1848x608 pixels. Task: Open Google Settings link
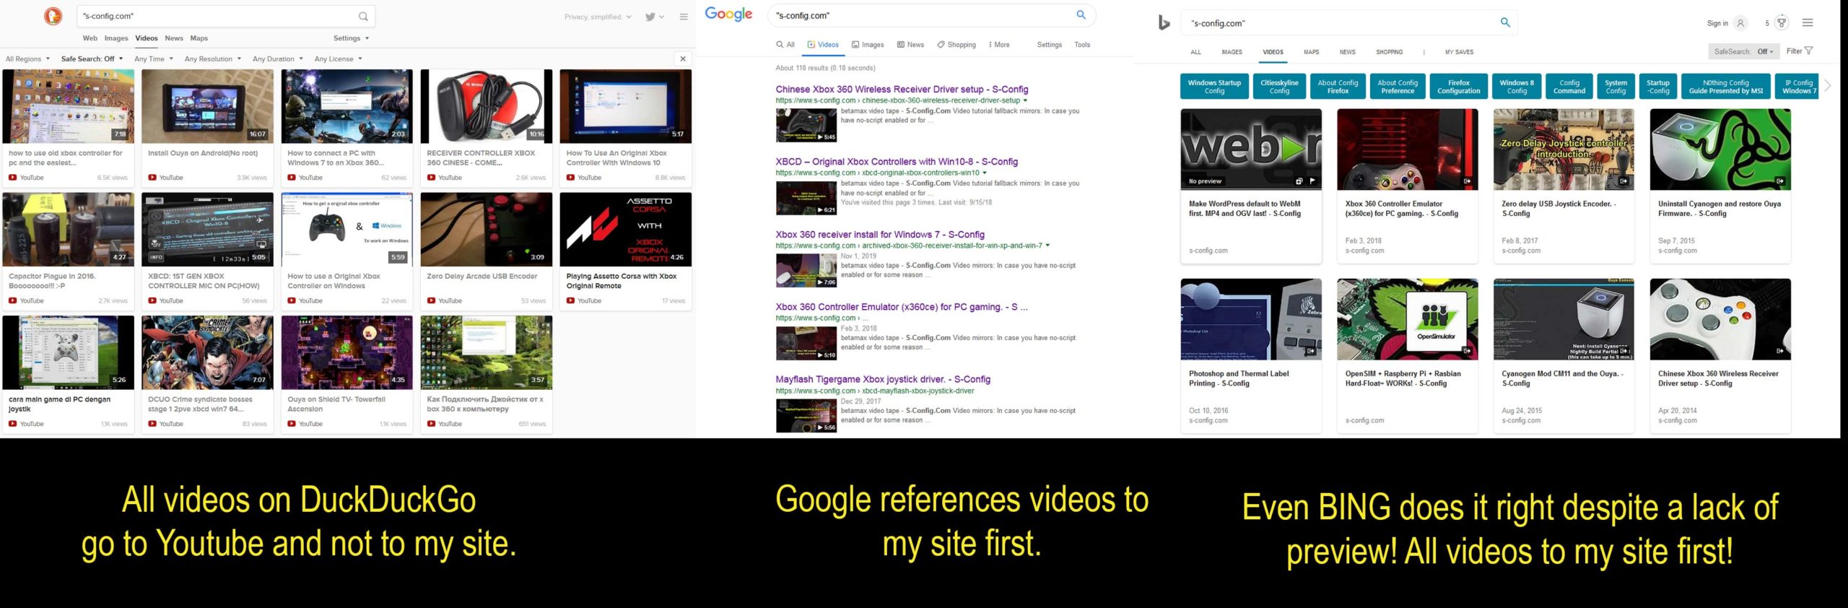[x=1049, y=45]
